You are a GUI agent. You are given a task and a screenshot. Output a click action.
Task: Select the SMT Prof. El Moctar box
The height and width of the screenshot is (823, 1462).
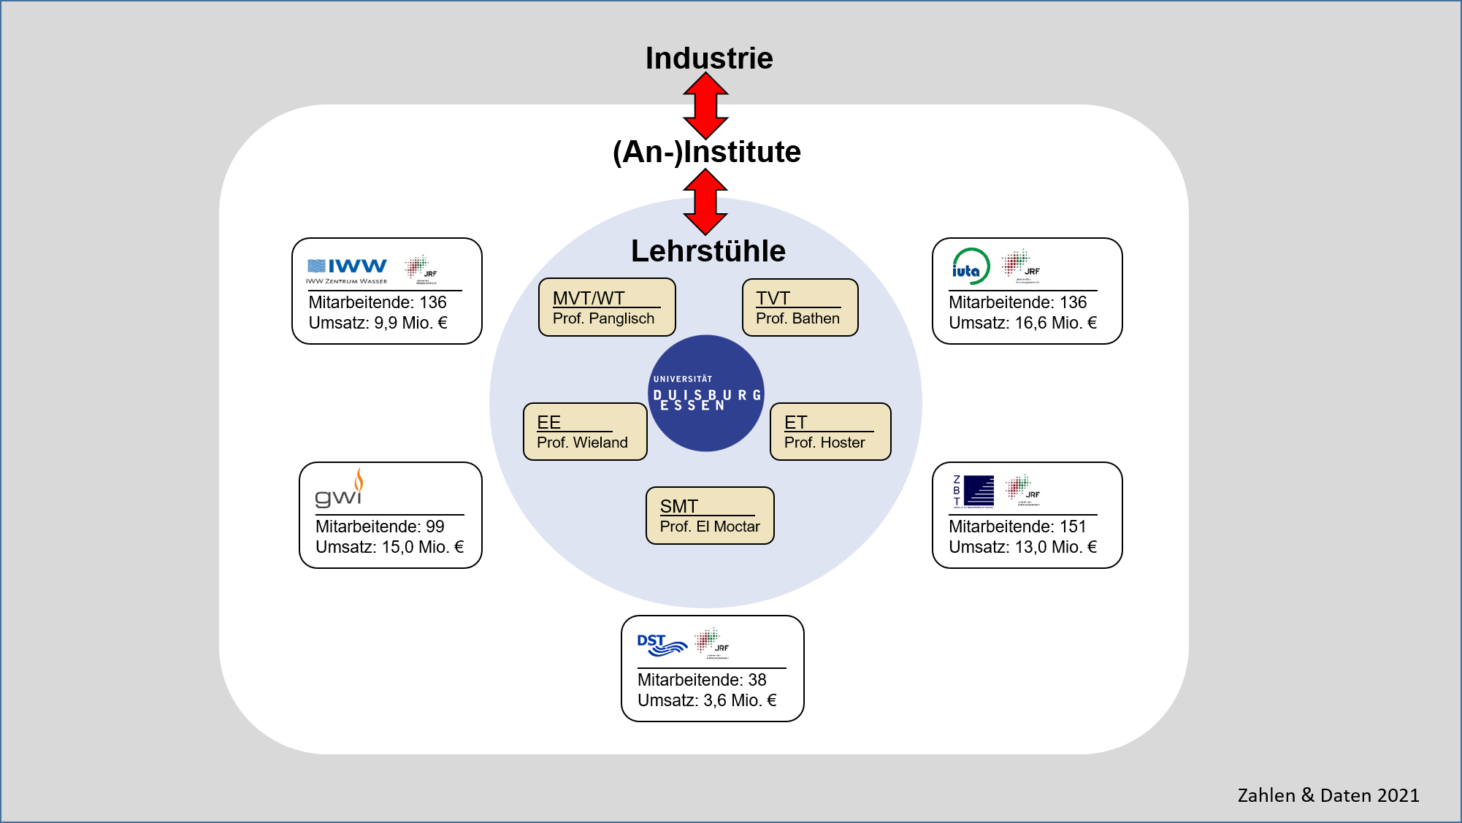click(x=710, y=516)
